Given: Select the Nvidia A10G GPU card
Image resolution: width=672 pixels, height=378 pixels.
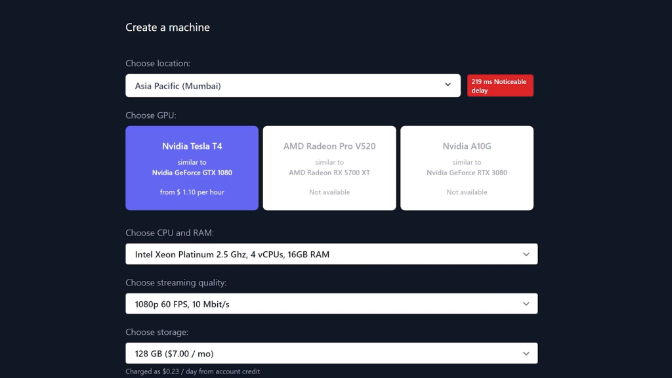Looking at the screenshot, I should tap(467, 168).
